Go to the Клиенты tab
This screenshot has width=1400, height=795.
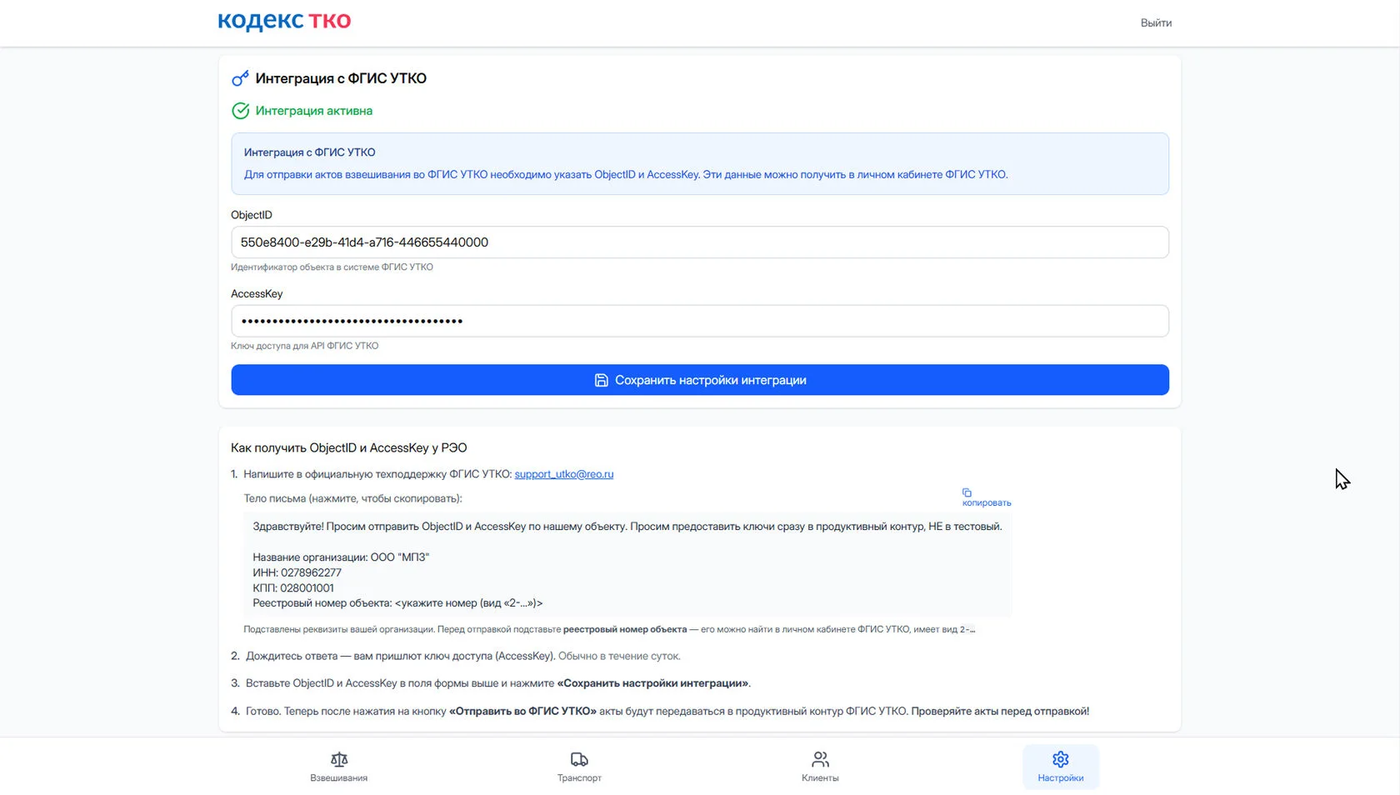pos(820,767)
